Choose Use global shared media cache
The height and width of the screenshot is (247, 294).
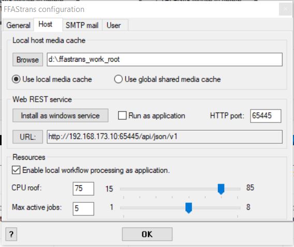(x=167, y=79)
